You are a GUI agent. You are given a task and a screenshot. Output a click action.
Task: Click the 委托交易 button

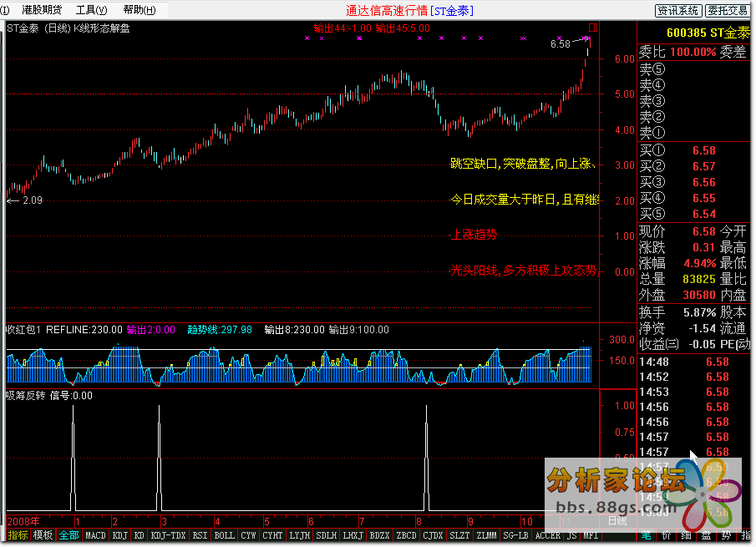coord(727,11)
